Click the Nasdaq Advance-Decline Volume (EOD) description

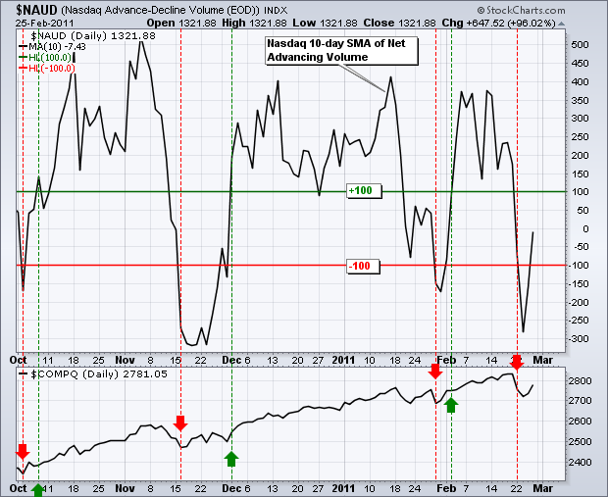(x=160, y=10)
